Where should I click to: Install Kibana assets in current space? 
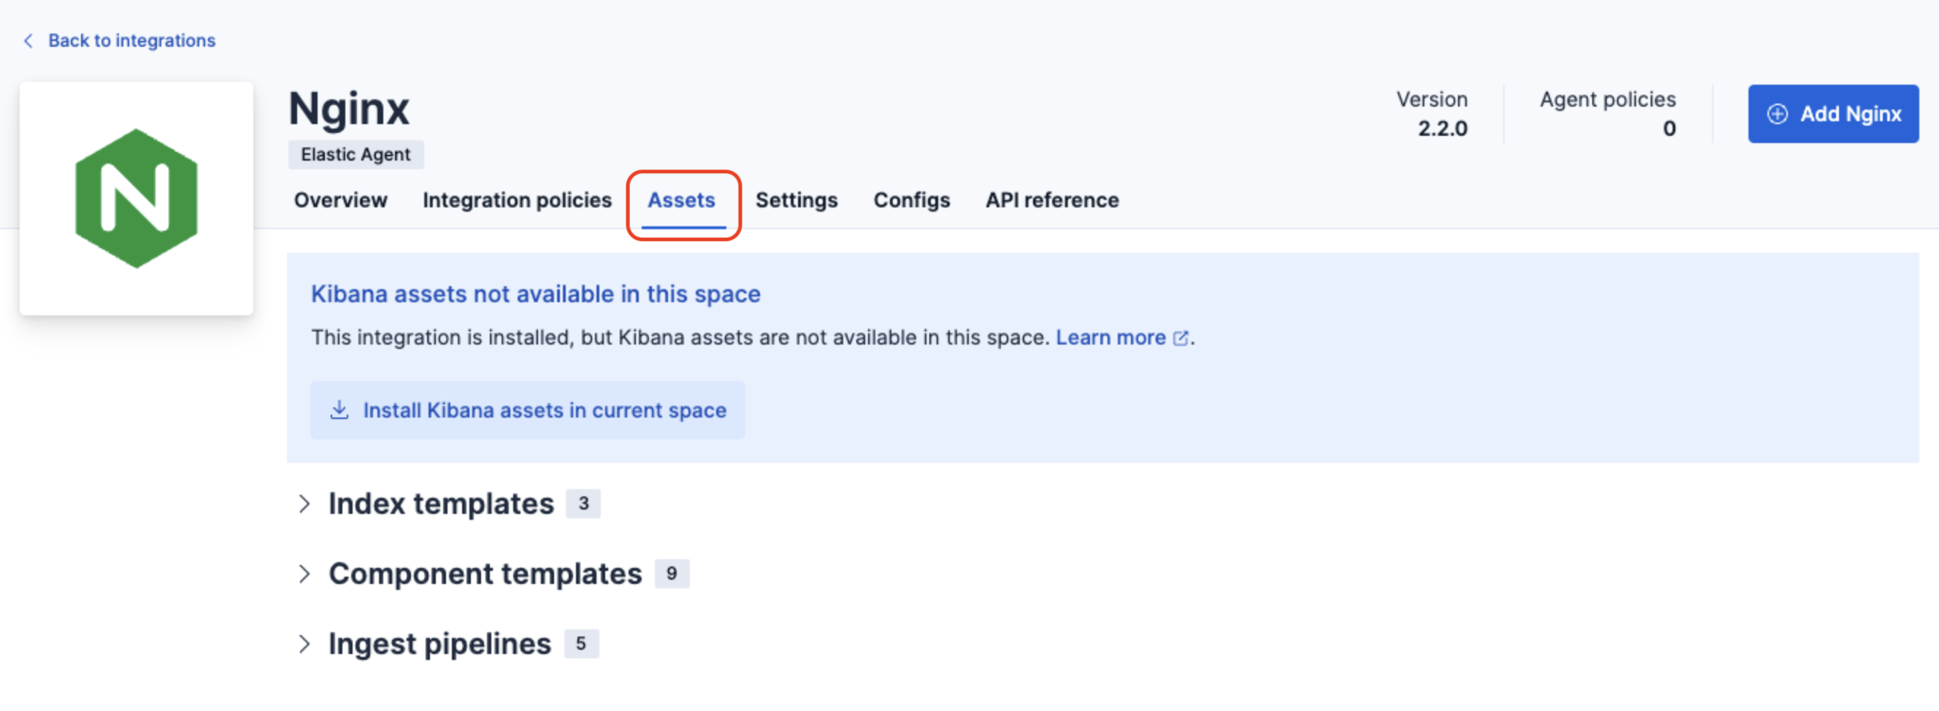(527, 410)
